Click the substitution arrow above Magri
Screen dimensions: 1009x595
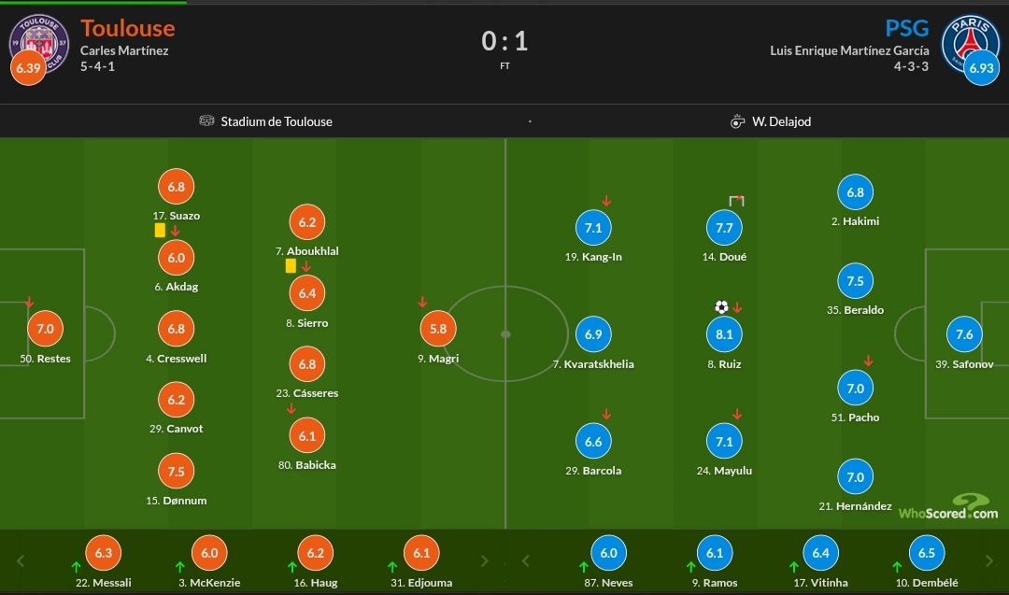422,302
